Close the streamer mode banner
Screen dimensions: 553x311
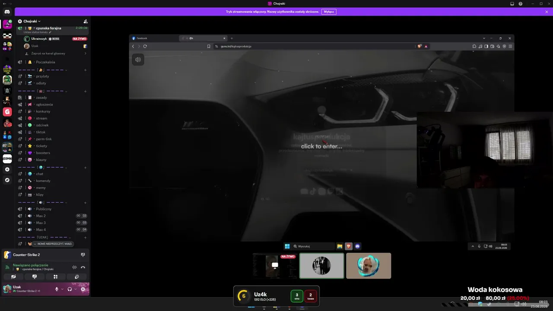pyautogui.click(x=547, y=12)
